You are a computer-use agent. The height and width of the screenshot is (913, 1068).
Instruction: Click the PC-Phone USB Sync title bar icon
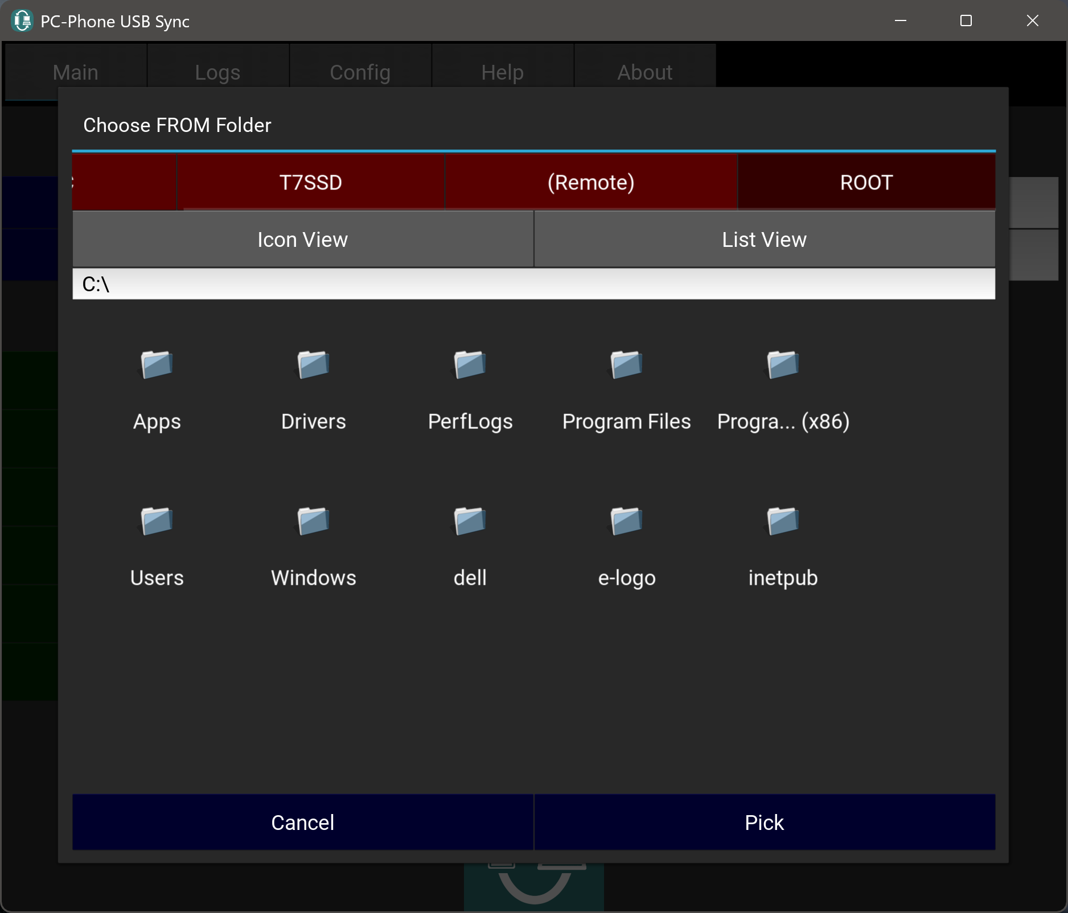(x=22, y=21)
